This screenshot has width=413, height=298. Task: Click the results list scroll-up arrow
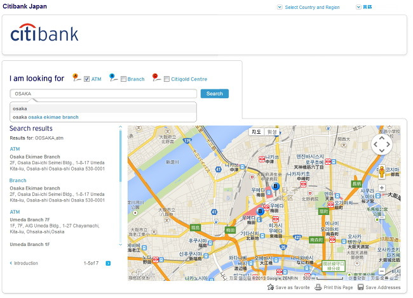pyautogui.click(x=120, y=127)
